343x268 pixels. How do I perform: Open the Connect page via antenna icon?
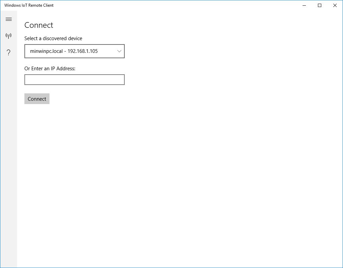point(9,36)
